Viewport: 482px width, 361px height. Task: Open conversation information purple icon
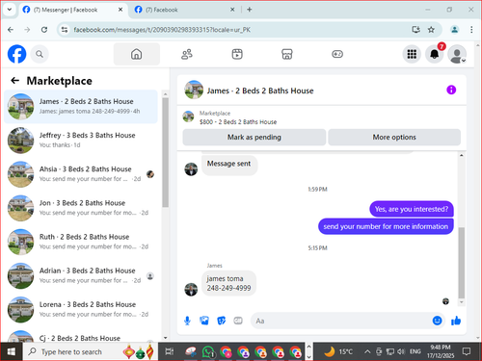coord(451,90)
